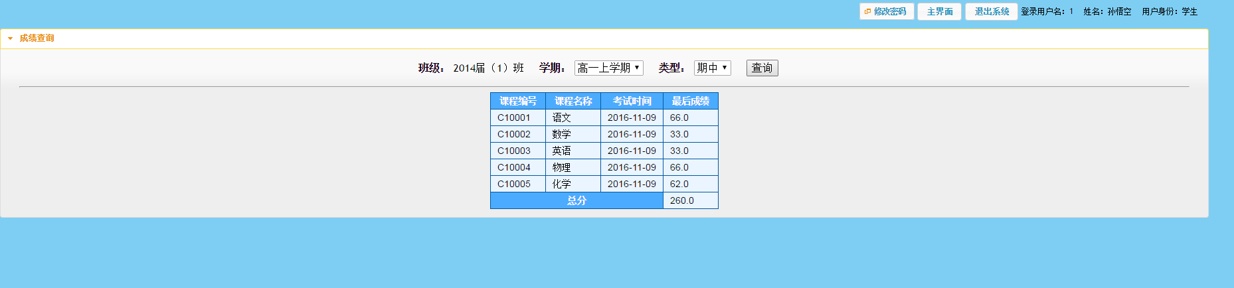1234x288 pixels.
Task: Click the 英语 course row
Action: click(x=573, y=151)
